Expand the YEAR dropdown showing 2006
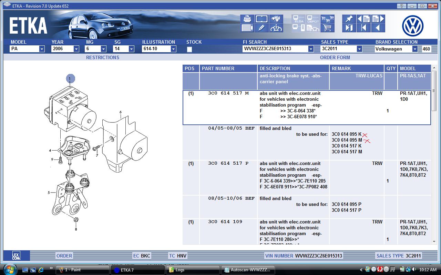This screenshot has width=441, height=275. 76,49
